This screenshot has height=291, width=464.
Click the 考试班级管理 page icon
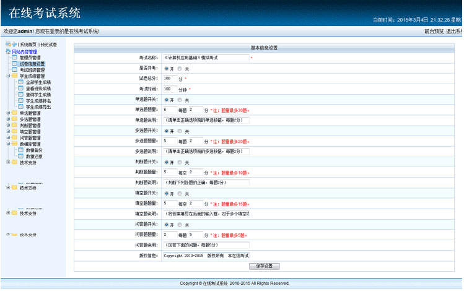15,70
